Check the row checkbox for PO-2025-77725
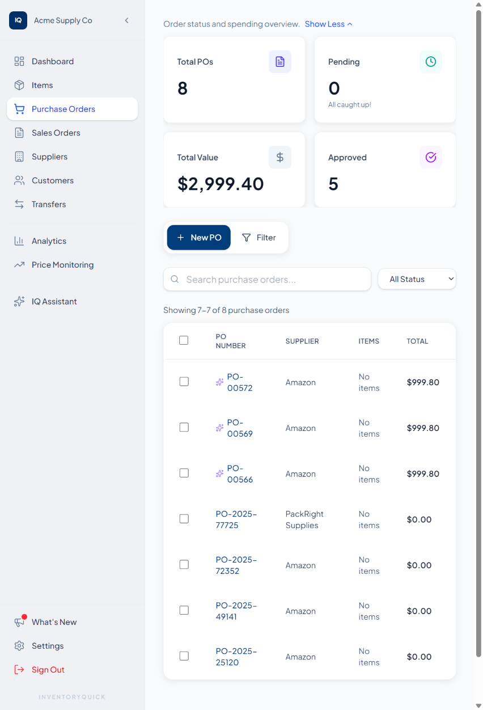The width and height of the screenshot is (483, 710). [x=184, y=518]
